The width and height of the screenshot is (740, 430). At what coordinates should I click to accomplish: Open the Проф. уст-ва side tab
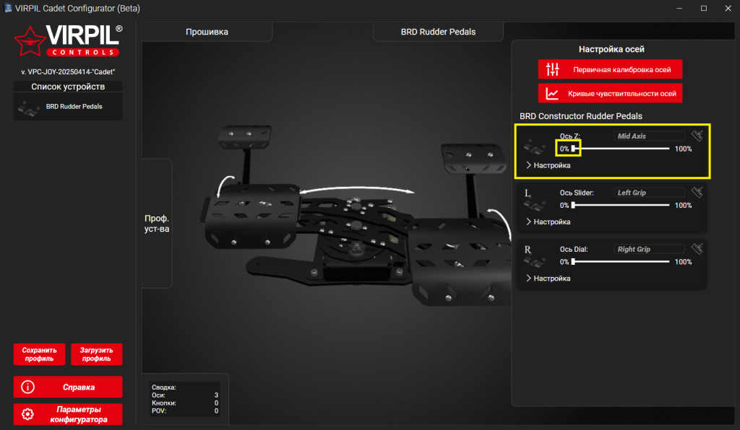157,224
